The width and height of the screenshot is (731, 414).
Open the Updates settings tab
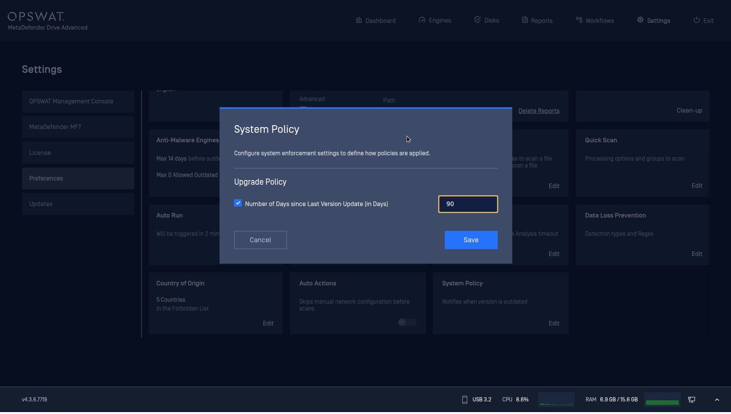pyautogui.click(x=78, y=204)
